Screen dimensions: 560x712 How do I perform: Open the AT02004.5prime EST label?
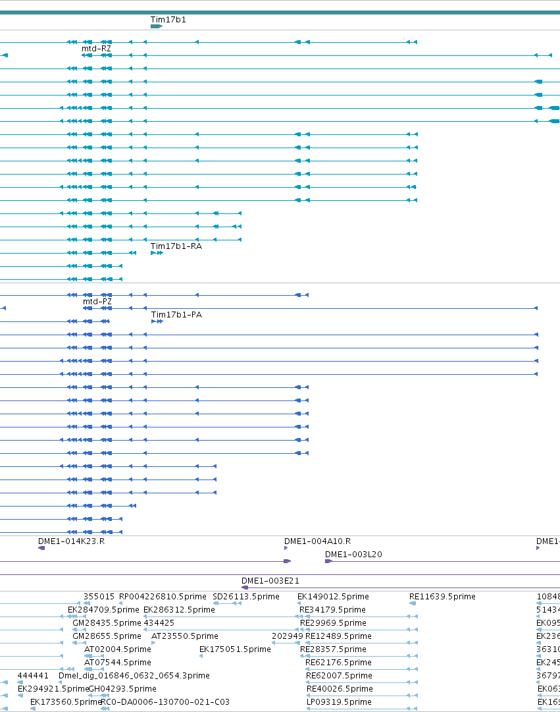tap(118, 649)
